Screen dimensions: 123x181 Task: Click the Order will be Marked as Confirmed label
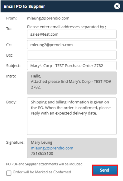(x=42, y=172)
